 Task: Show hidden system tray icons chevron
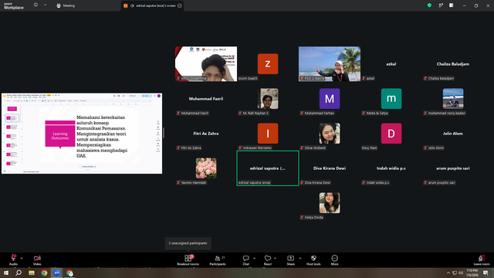point(448,273)
